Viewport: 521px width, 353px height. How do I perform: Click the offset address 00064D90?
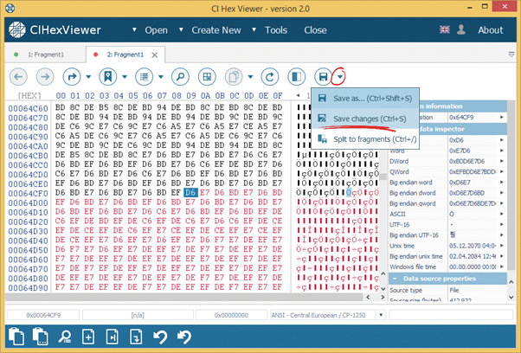(x=29, y=287)
